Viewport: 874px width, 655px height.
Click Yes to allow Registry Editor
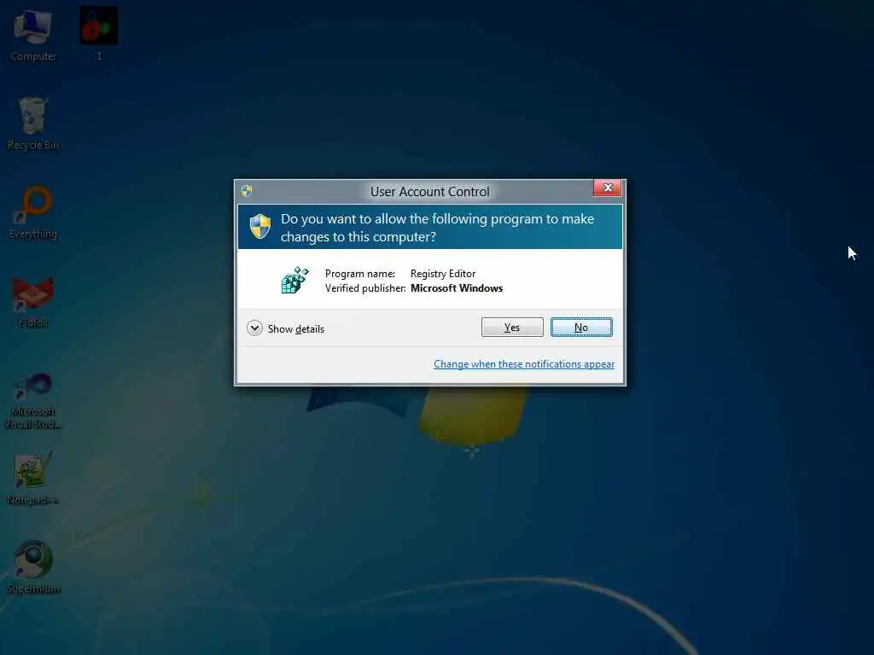point(512,327)
